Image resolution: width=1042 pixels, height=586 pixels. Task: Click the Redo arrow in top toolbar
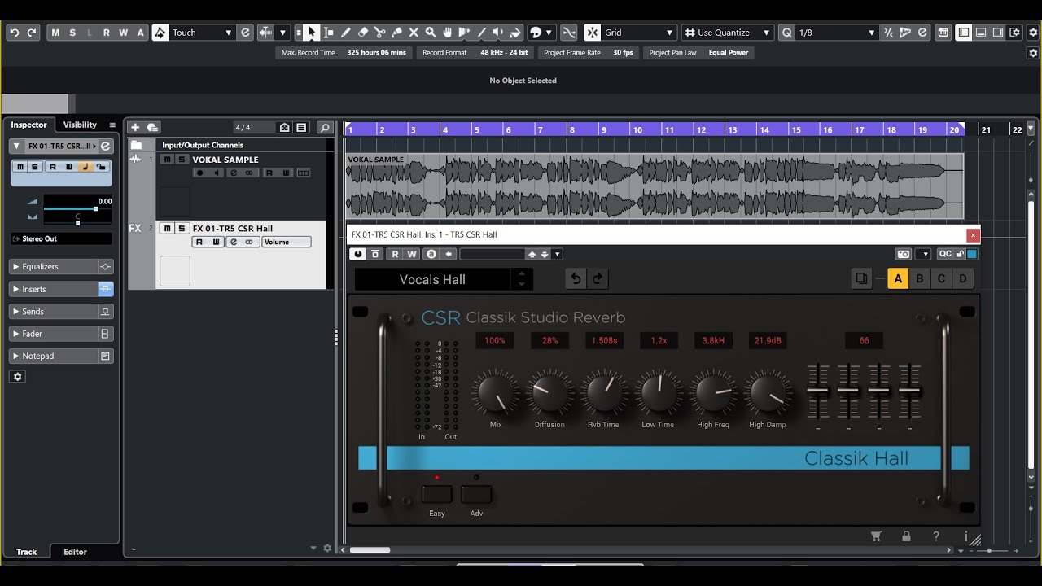pyautogui.click(x=32, y=33)
